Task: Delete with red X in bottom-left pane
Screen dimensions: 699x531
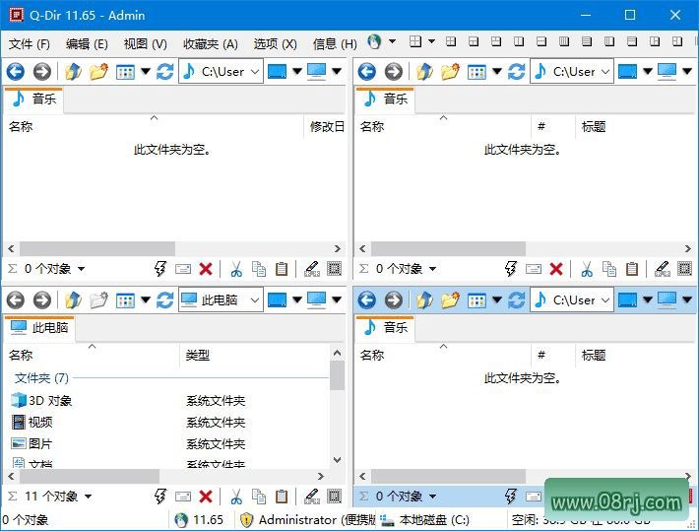Action: click(x=206, y=497)
